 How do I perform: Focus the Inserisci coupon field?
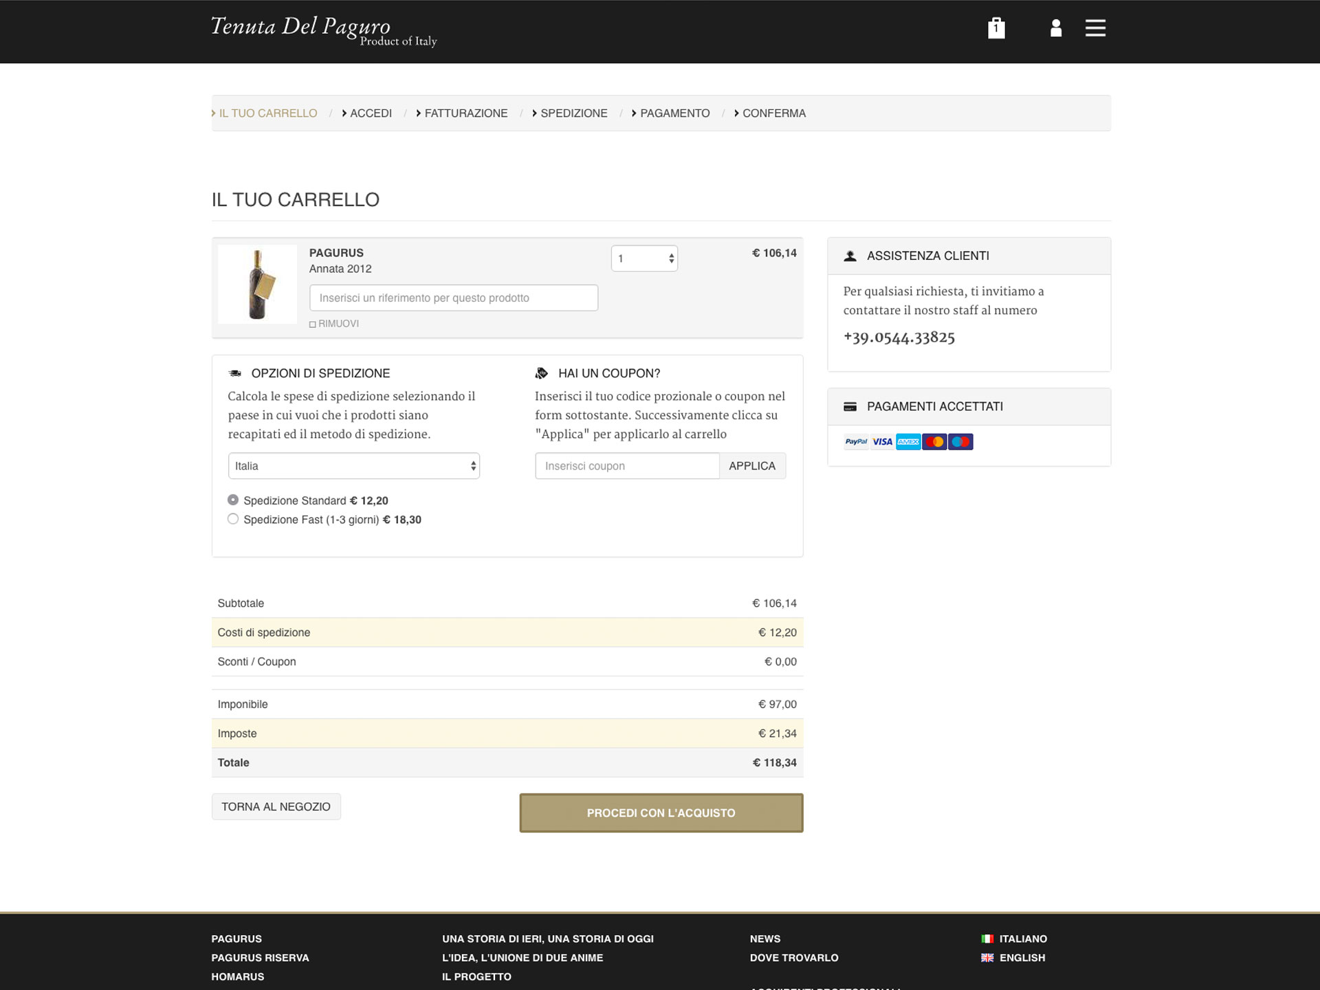(x=627, y=466)
